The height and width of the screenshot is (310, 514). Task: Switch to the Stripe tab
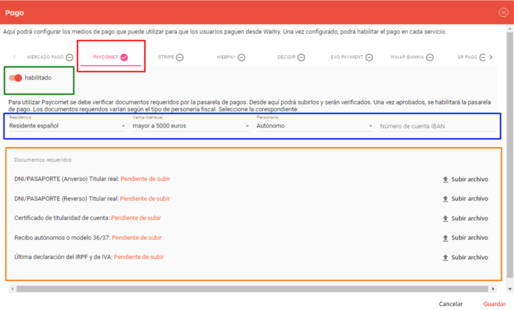click(171, 57)
